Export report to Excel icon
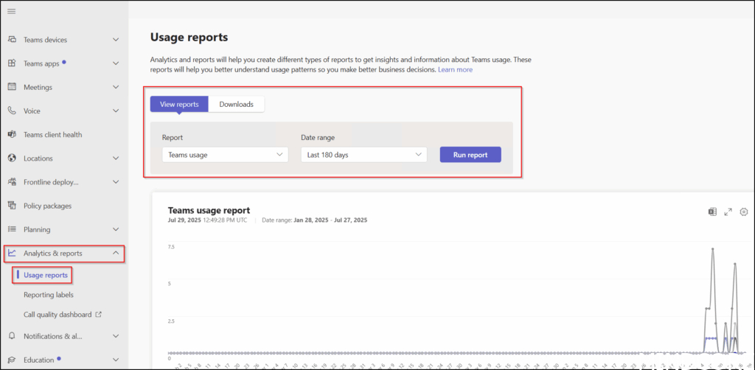 [712, 212]
